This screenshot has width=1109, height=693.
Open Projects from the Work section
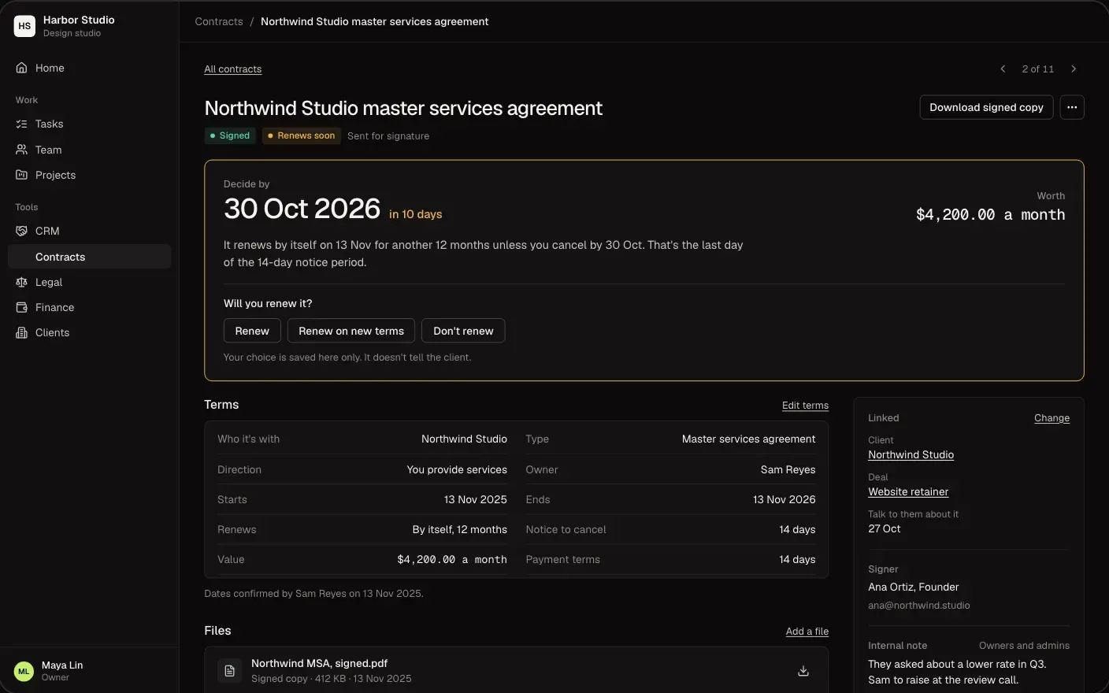coord(89,175)
